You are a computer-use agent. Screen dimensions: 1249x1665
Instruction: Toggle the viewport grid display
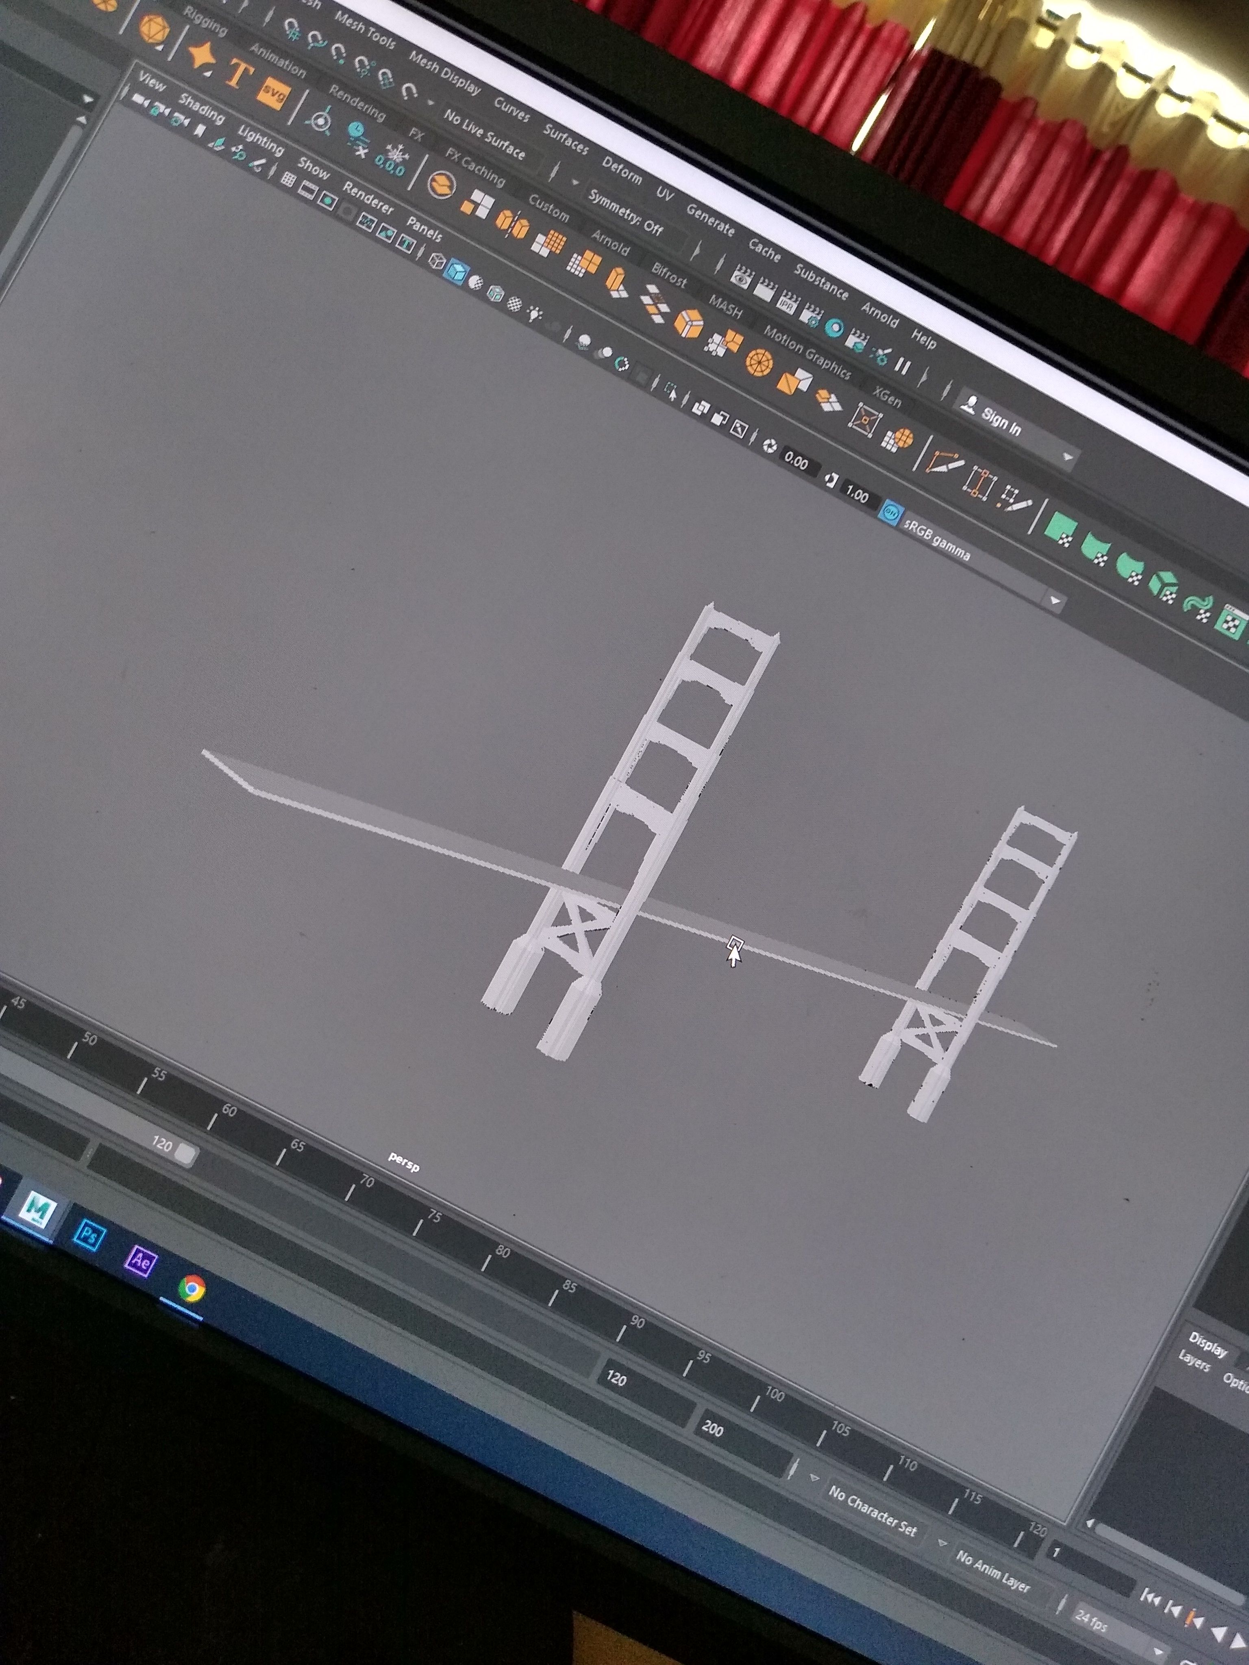(x=287, y=178)
